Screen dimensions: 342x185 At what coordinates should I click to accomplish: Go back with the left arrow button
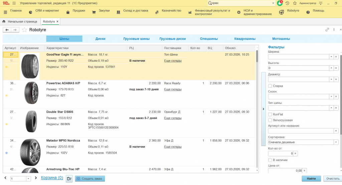click(7, 30)
